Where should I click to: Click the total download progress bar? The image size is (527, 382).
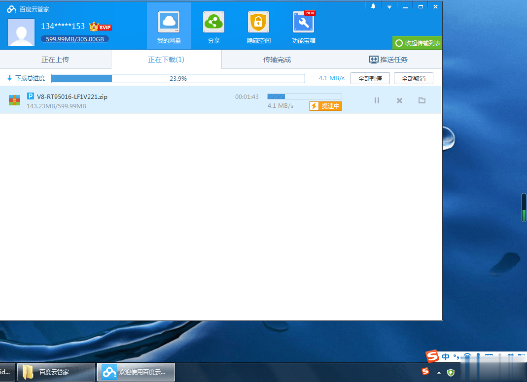[178, 78]
